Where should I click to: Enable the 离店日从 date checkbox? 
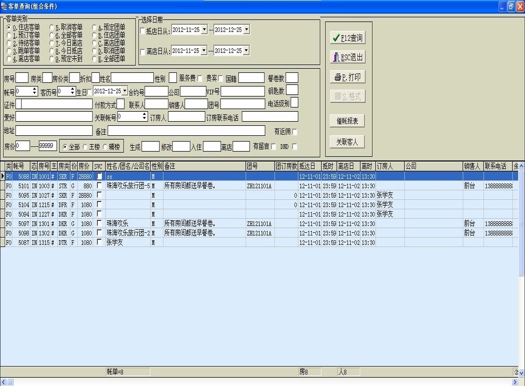[x=143, y=52]
